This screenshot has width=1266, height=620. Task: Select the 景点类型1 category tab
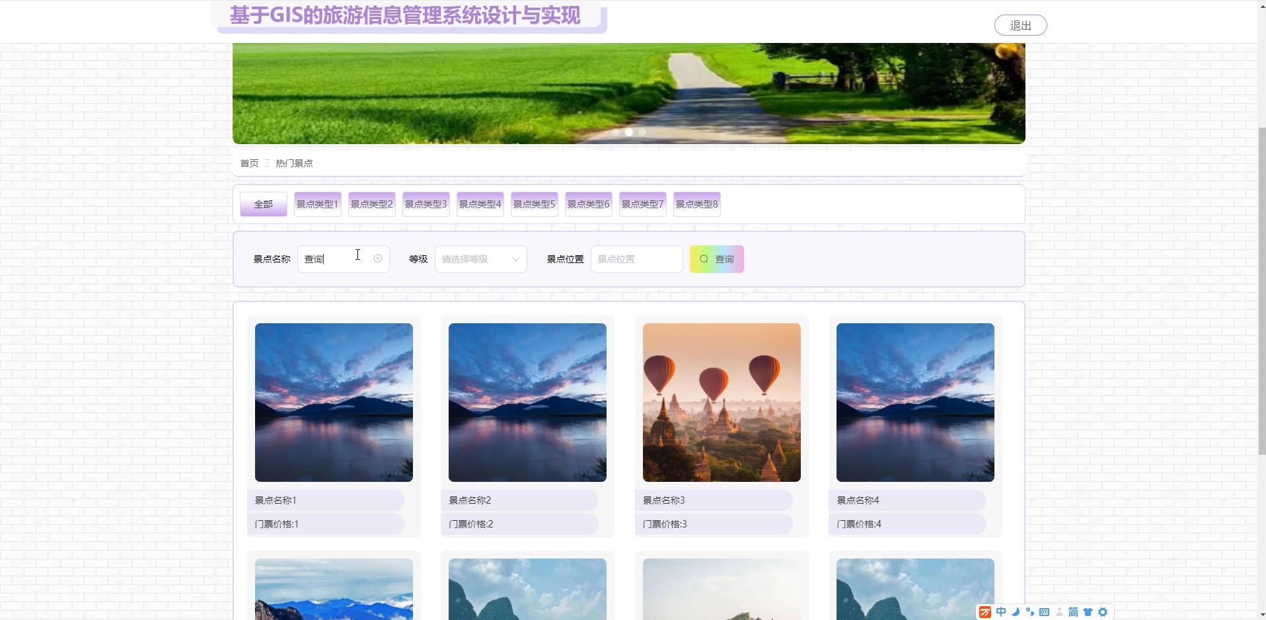[x=317, y=204]
